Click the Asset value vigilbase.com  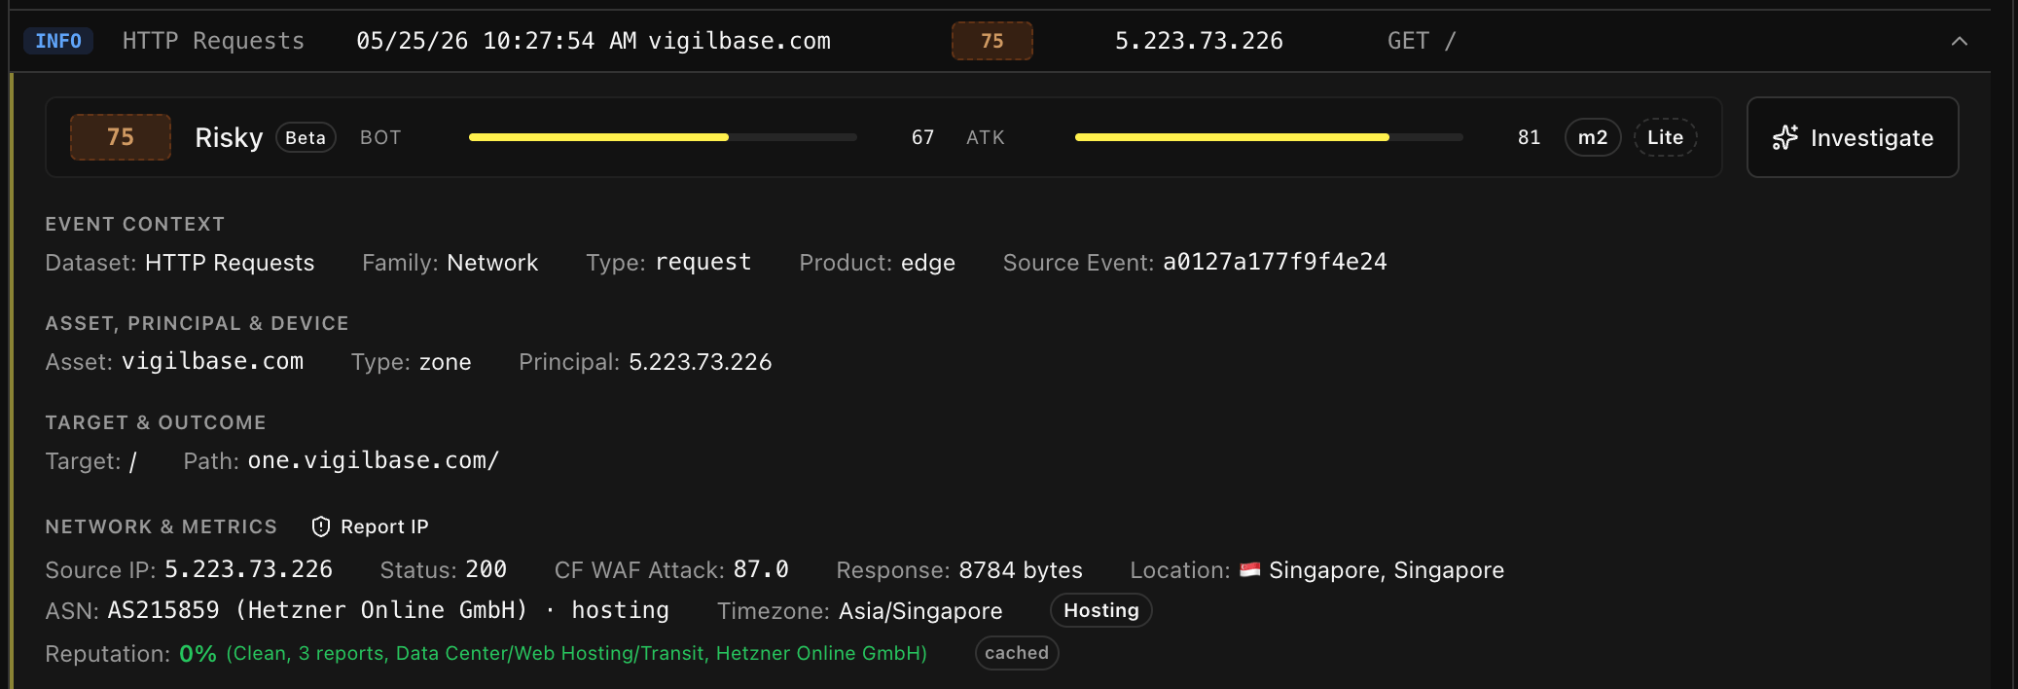click(212, 361)
